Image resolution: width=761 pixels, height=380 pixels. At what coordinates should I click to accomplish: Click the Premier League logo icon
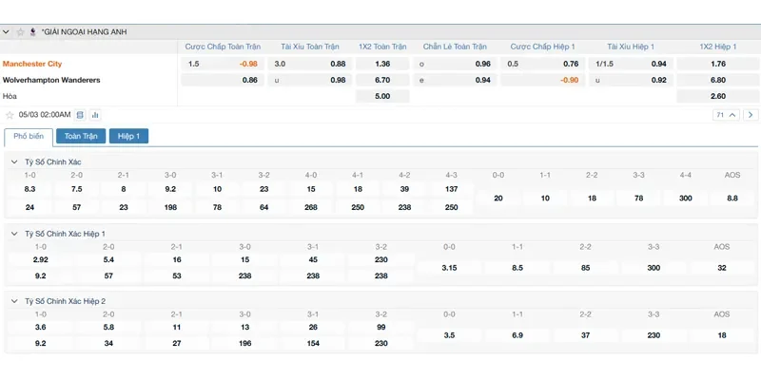click(x=33, y=32)
